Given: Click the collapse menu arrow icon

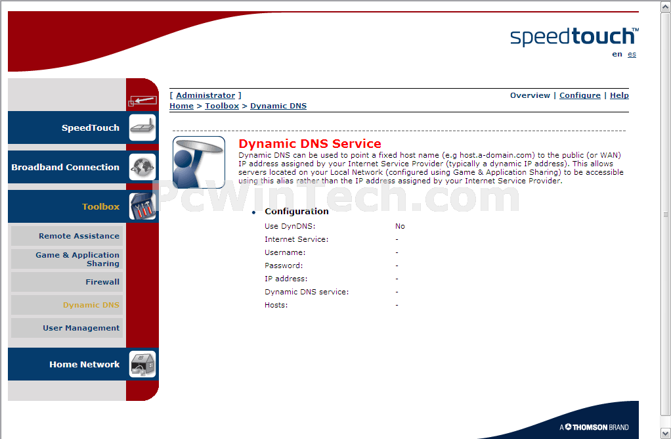Looking at the screenshot, I should 142,101.
